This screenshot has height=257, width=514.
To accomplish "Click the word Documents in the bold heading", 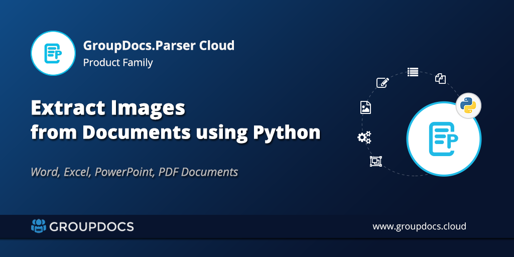I will point(136,132).
